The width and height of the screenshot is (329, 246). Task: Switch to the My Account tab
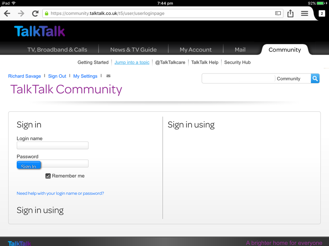pyautogui.click(x=196, y=50)
